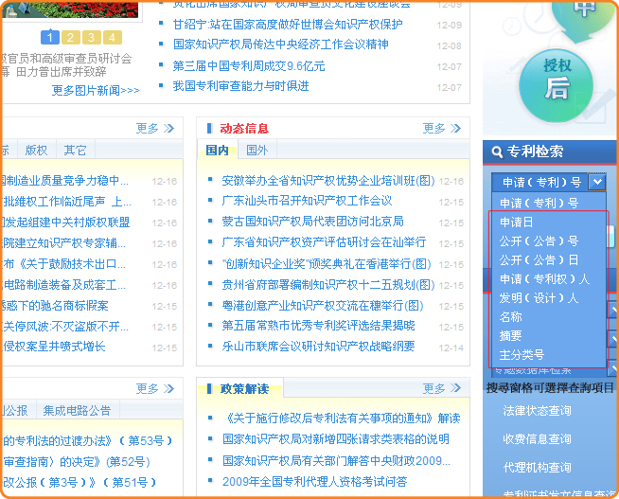Select image page number 1

[x=50, y=38]
